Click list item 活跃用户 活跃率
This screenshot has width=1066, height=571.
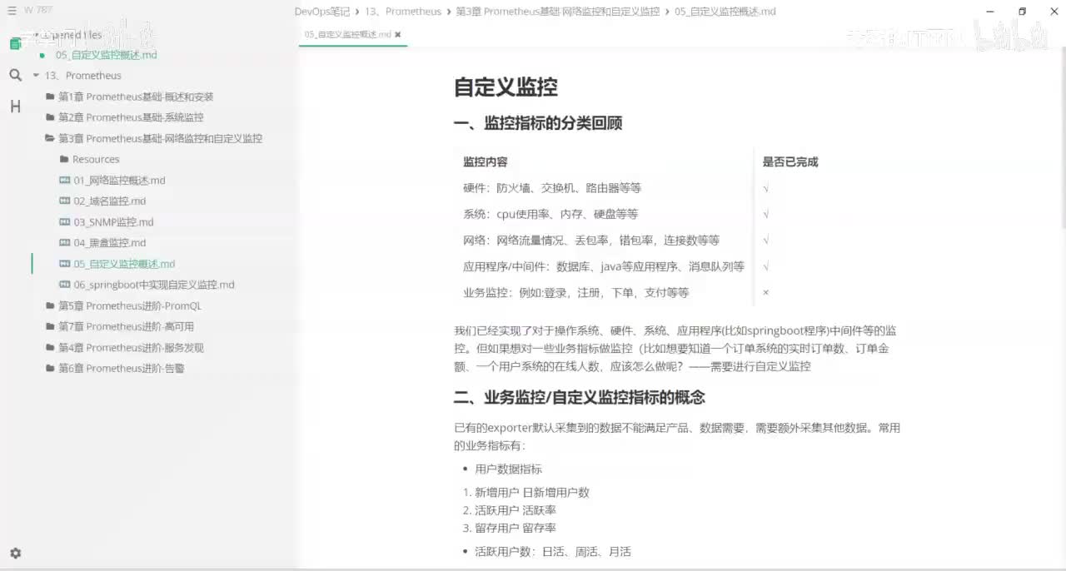point(516,509)
